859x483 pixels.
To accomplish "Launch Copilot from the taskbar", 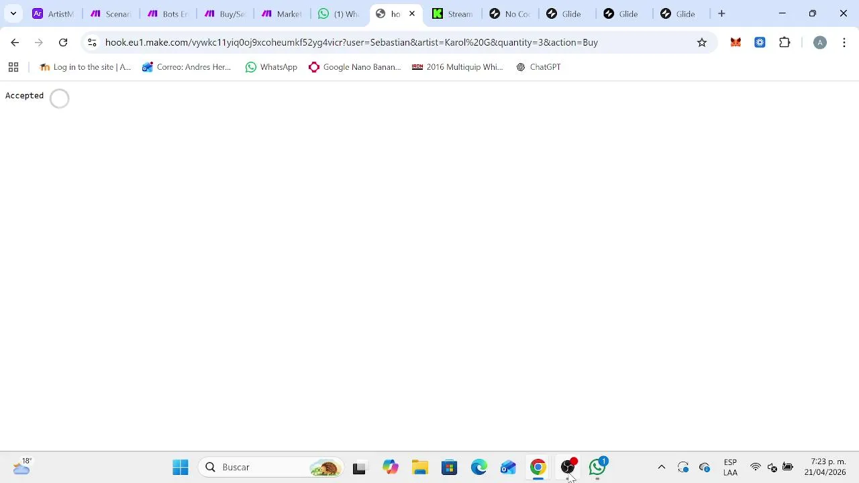I will pos(391,467).
